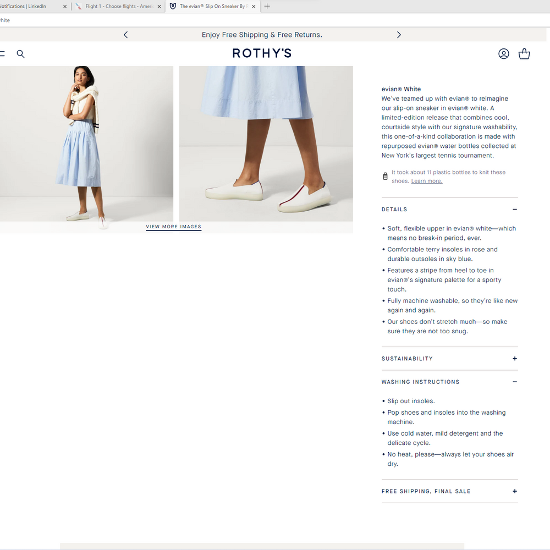Click 'It took about 11 plastic bottles' text
550x550 pixels.
tap(448, 177)
